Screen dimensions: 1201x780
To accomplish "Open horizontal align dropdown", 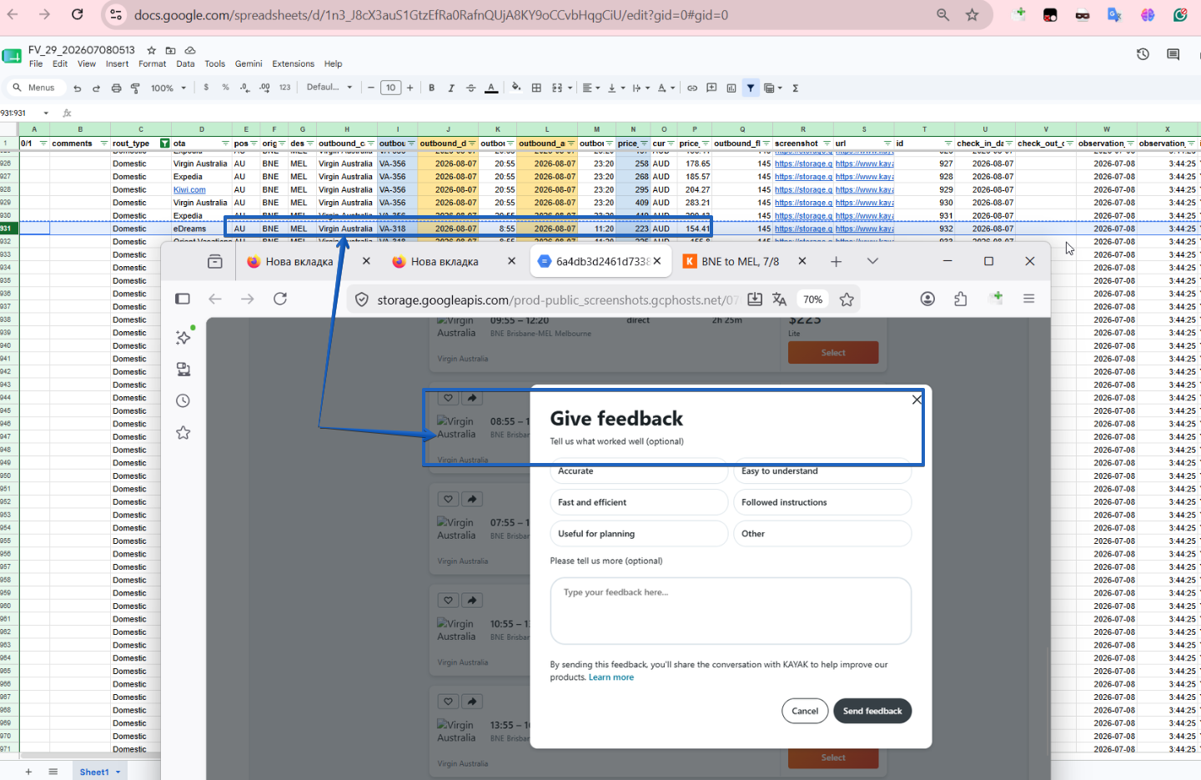I will 590,88.
